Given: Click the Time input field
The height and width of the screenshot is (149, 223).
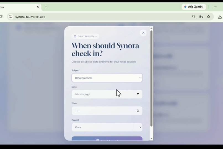Looking at the screenshot, I should pyautogui.click(x=107, y=111).
